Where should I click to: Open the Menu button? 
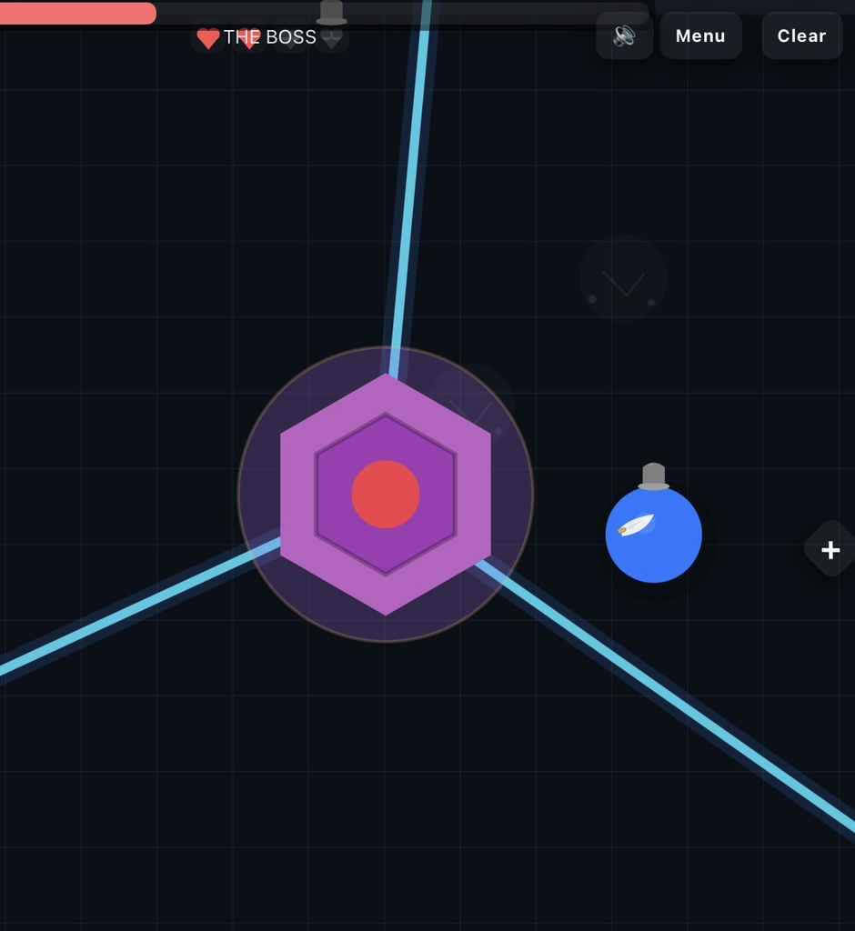pyautogui.click(x=700, y=35)
